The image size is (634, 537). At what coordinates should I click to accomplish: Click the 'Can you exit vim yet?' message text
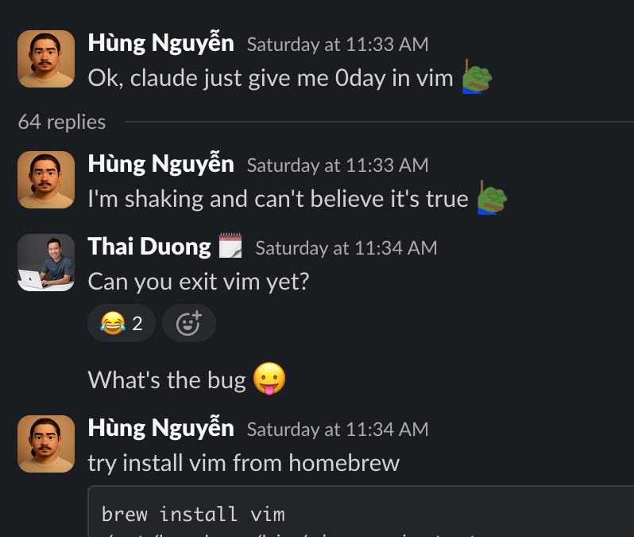tap(199, 282)
